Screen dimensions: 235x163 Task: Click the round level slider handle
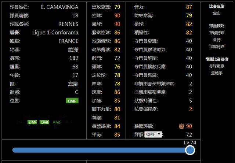(190, 150)
